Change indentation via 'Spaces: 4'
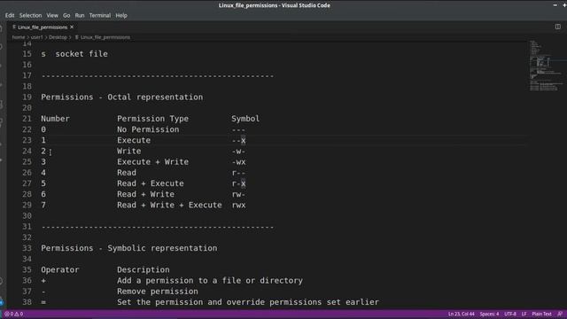Viewport: 567px width, 319px height. 489,314
